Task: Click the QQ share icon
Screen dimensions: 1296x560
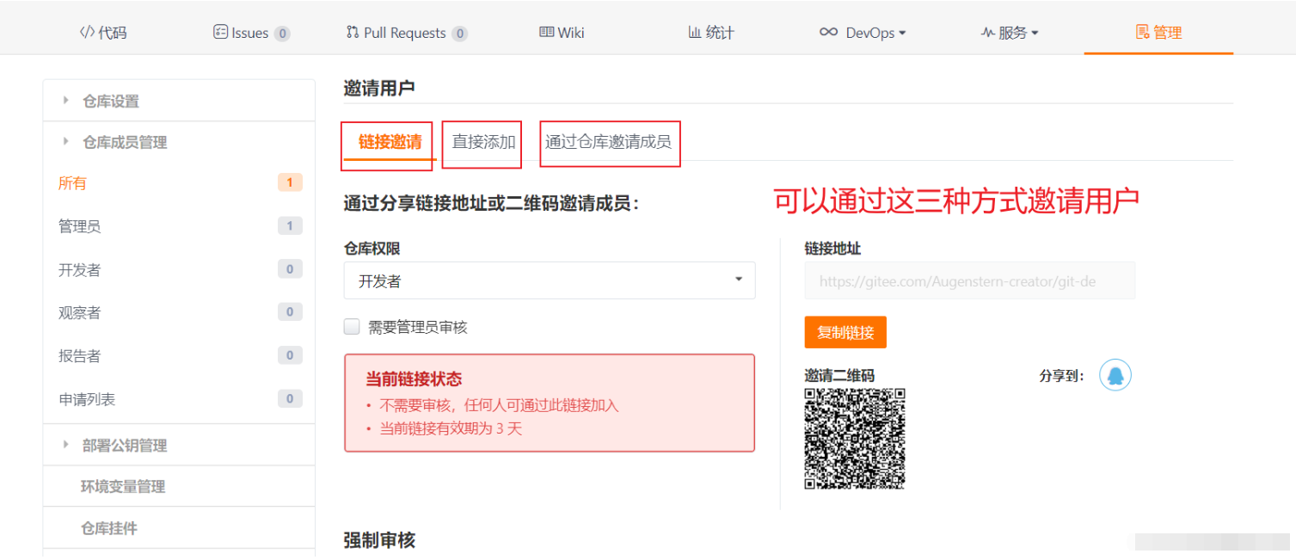Action: click(1115, 375)
